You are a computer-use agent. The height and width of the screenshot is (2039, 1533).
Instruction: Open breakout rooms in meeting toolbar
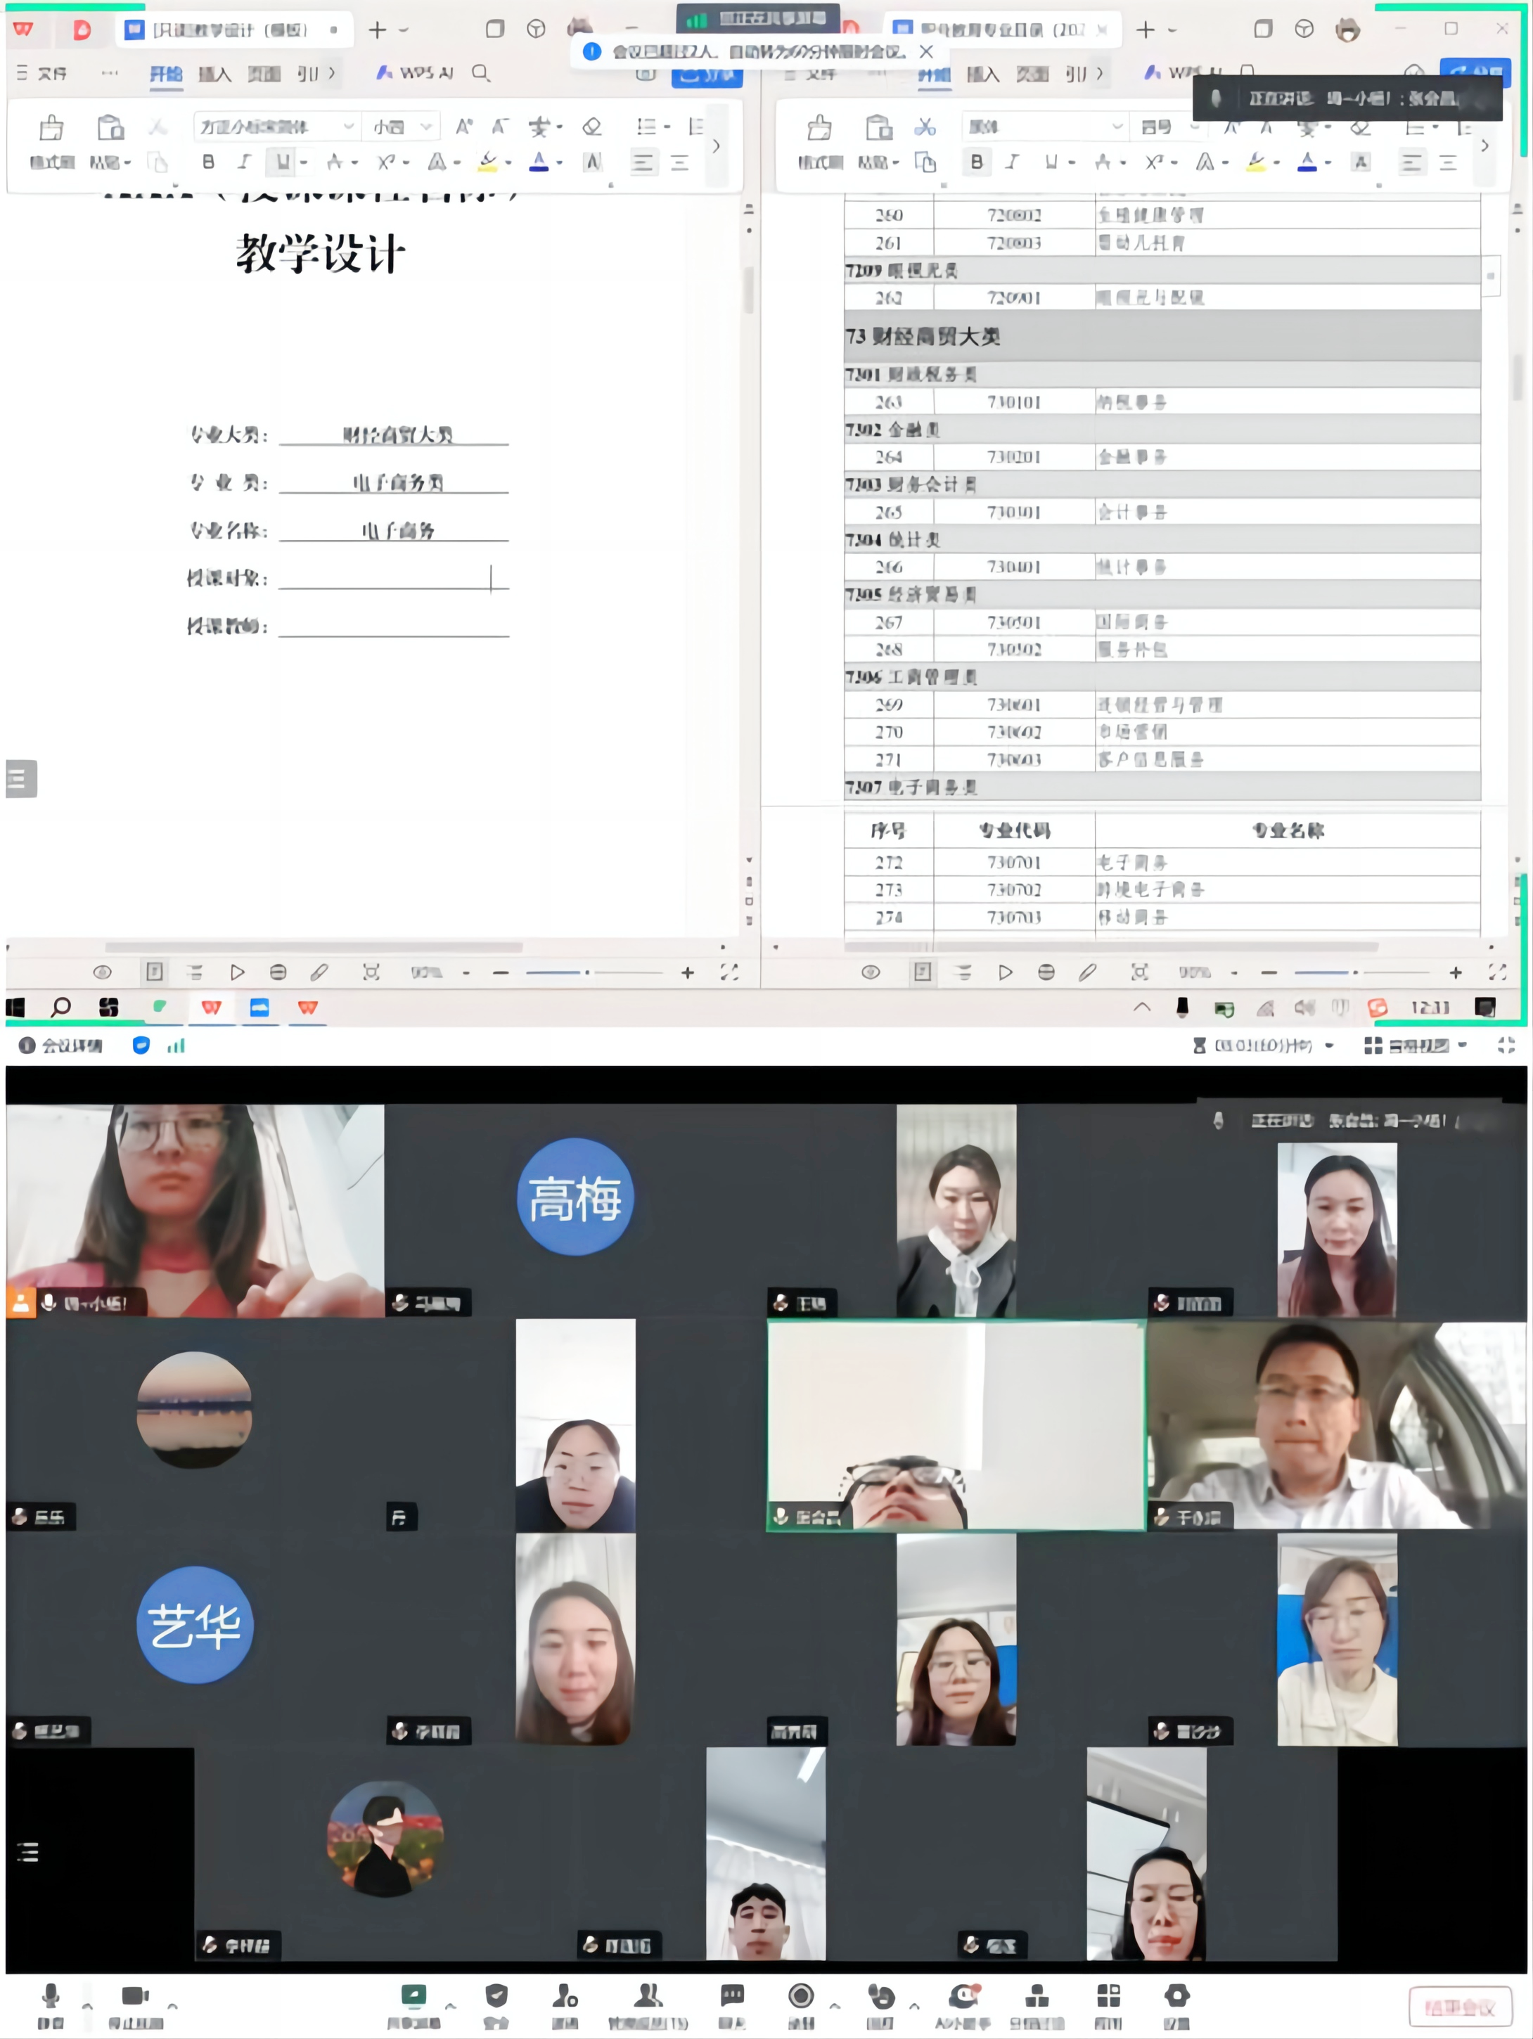[1037, 2006]
